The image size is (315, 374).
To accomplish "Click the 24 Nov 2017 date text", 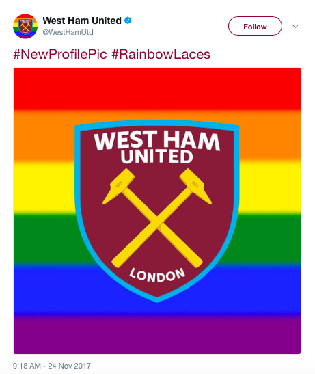I will 70,366.
